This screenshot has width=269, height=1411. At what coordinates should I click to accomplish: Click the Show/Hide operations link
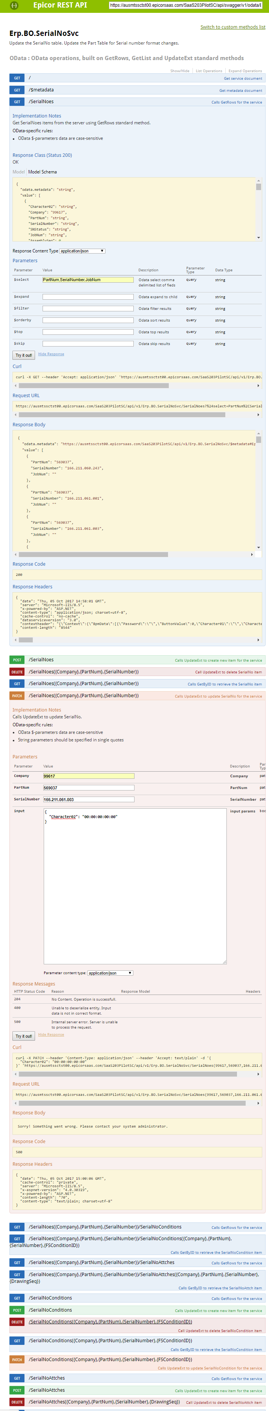coord(180,71)
